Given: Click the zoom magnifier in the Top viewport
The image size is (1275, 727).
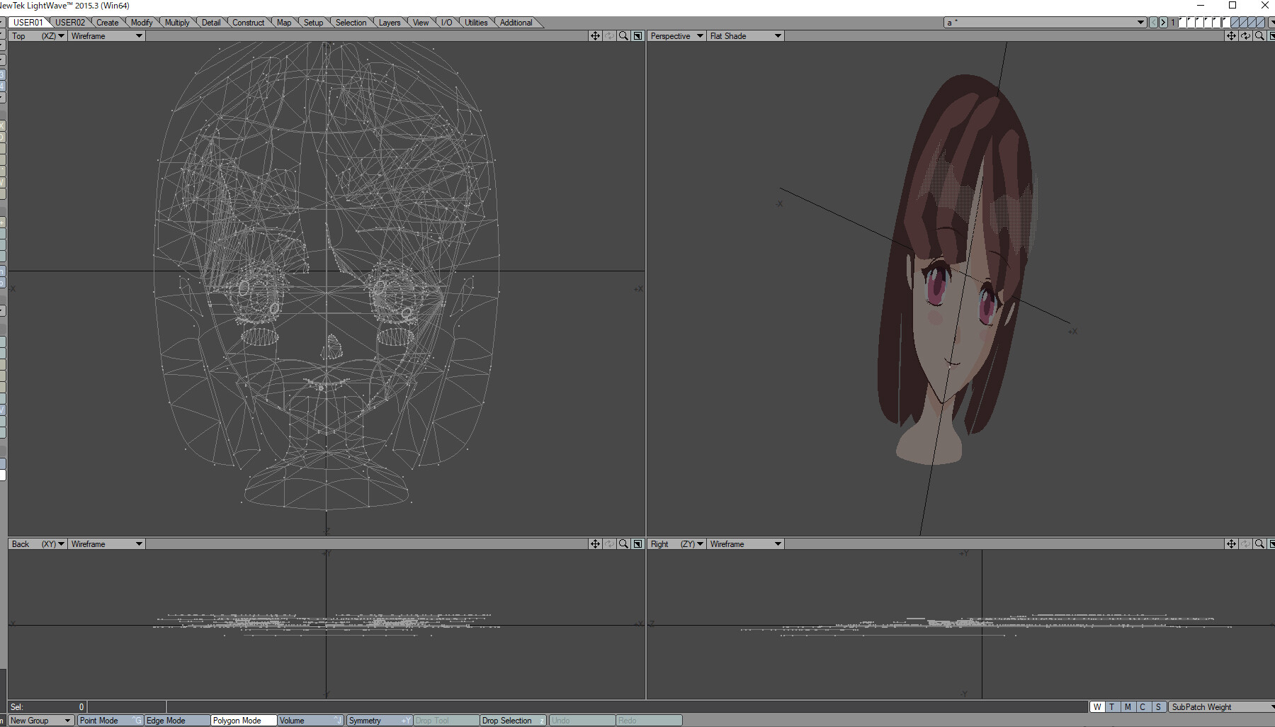Looking at the screenshot, I should (x=623, y=36).
